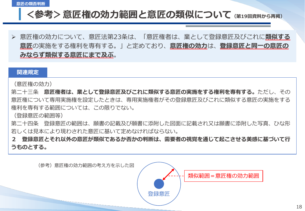
Task: Click the "登録意匠" label inside the circle
Action: pos(159,194)
